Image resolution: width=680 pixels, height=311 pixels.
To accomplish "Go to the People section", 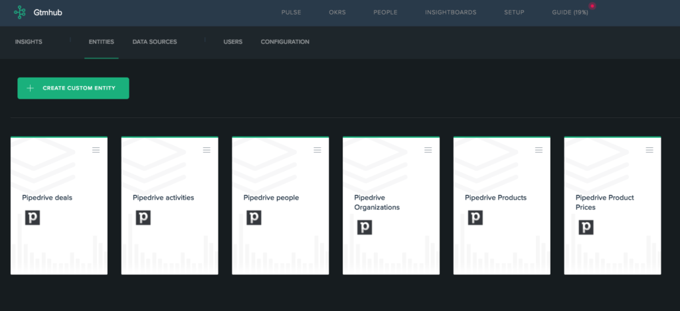I will [x=386, y=13].
